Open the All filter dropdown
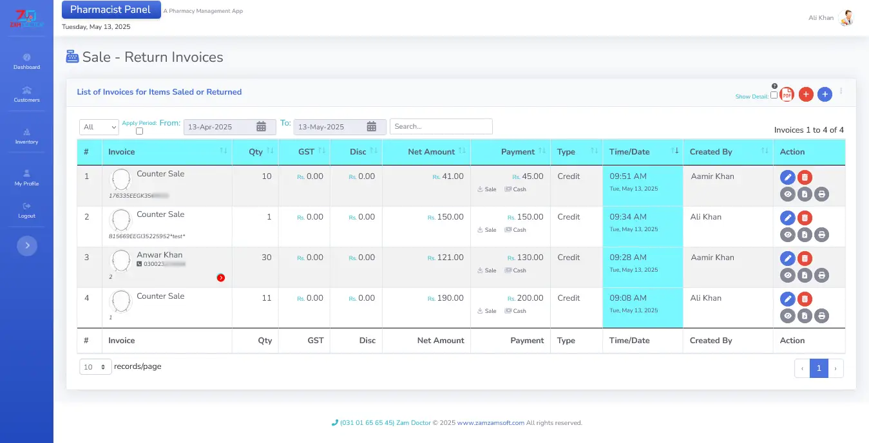Image resolution: width=869 pixels, height=443 pixels. [99, 127]
